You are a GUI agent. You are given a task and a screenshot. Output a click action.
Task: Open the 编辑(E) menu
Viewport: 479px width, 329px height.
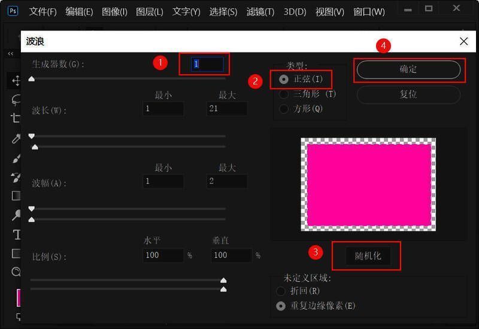79,11
